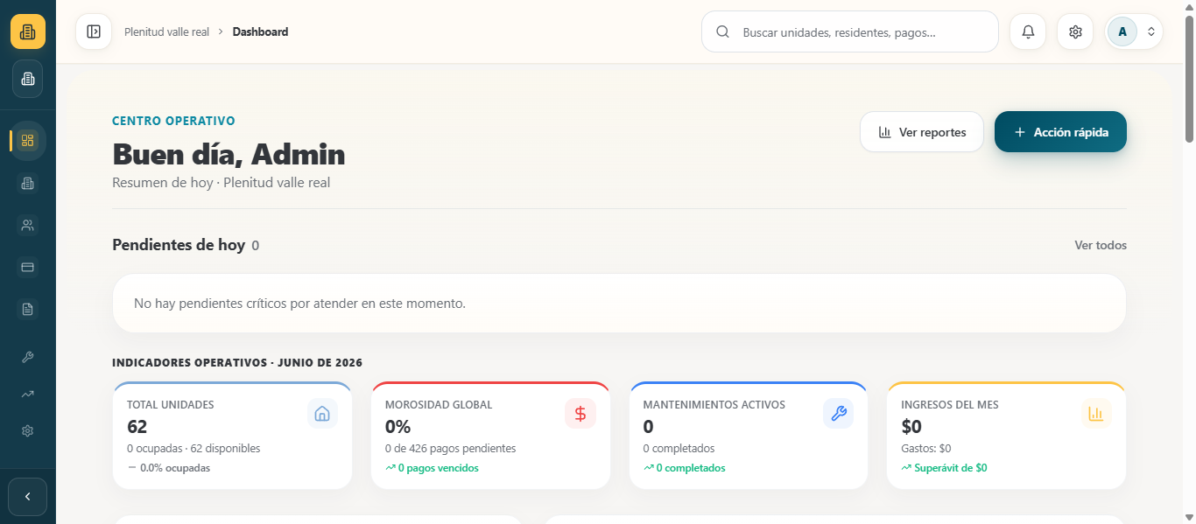Open the maintenance wrench icon in sidebar

27,357
